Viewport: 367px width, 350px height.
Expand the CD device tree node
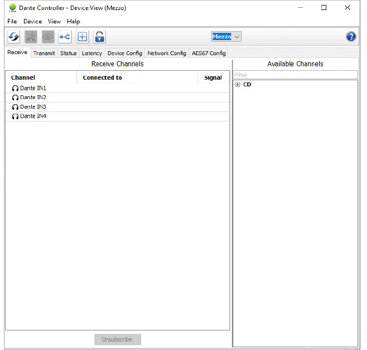(238, 85)
